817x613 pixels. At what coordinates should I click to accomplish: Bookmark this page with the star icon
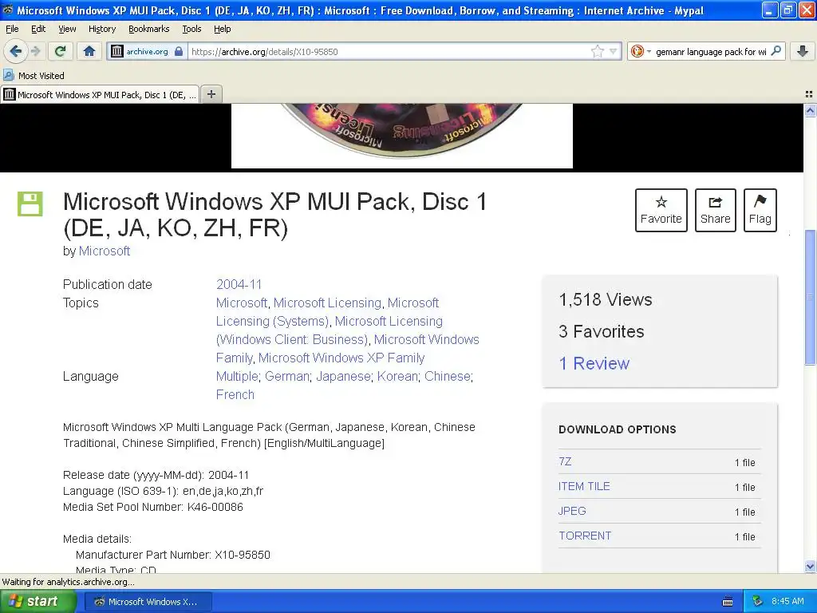(x=597, y=51)
